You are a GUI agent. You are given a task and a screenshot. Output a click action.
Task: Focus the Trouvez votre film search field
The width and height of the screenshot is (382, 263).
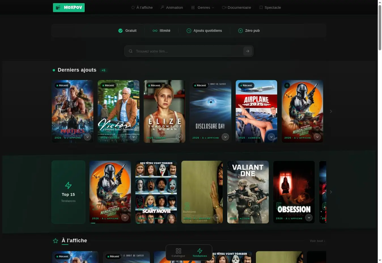point(188,51)
